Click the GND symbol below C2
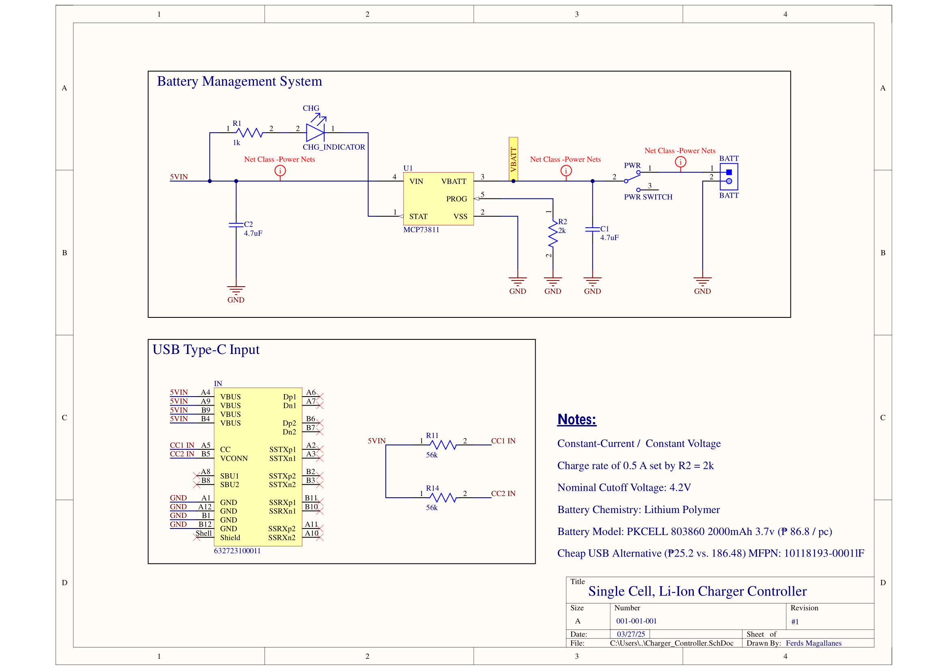949x671 pixels. [236, 289]
